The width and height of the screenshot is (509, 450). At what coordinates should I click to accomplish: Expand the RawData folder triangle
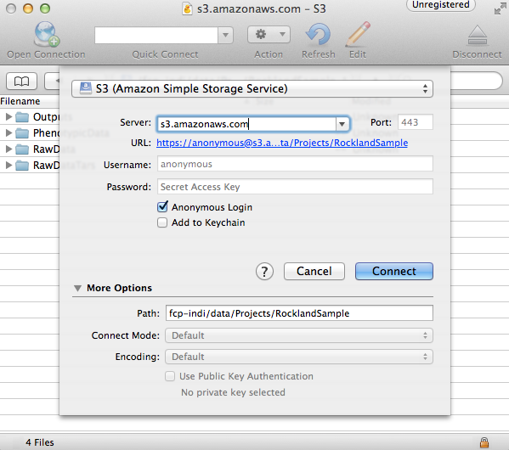tap(8, 149)
